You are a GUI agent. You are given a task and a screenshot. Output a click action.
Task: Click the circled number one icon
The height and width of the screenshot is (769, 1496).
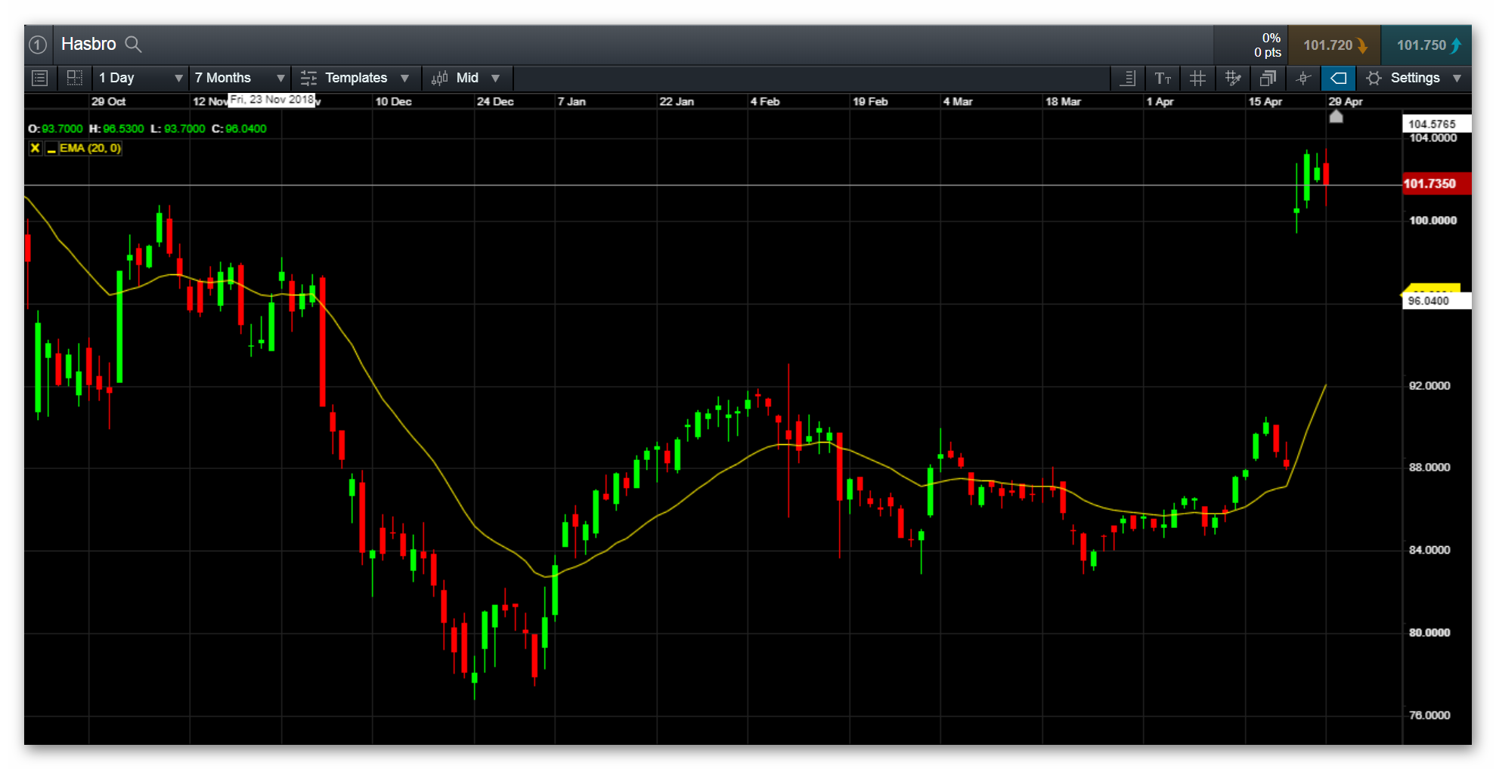click(39, 45)
